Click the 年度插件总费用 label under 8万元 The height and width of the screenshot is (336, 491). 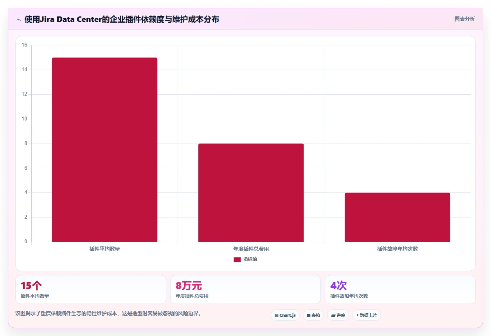coord(192,296)
